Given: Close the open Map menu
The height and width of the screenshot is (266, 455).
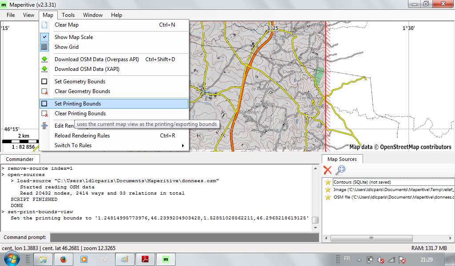Looking at the screenshot, I should point(48,15).
